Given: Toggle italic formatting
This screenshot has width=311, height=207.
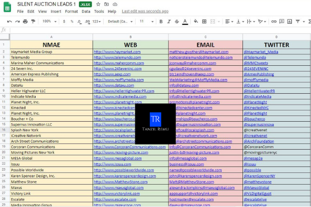Looking at the screenshot, I should coord(169,22).
